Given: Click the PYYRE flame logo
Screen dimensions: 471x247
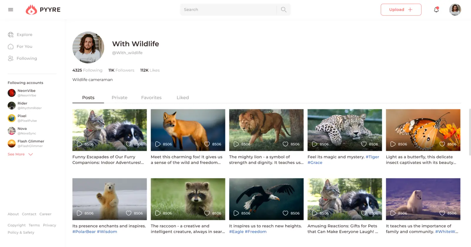Looking at the screenshot, I should pyautogui.click(x=31, y=10).
